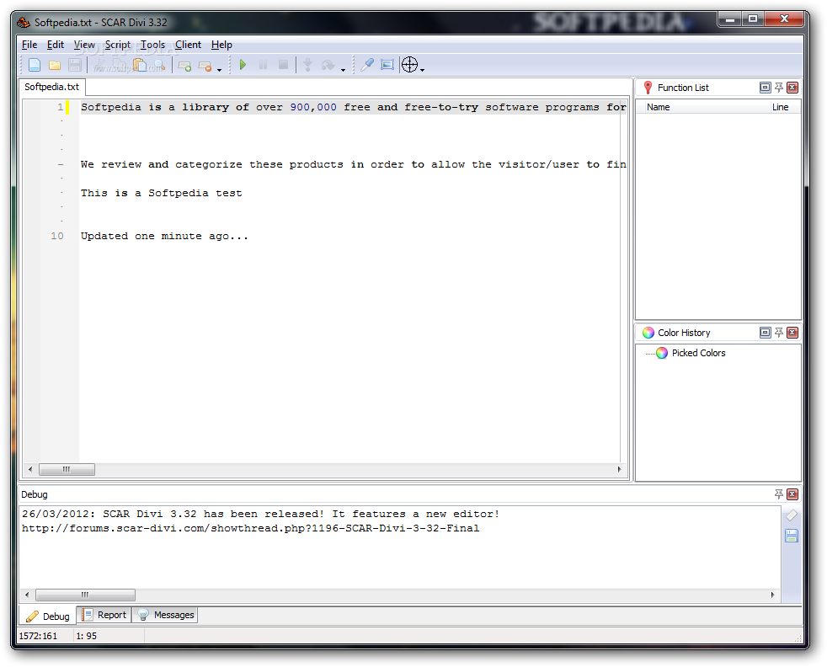827x667 pixels.
Task: Close the Debug panel
Action: click(x=792, y=494)
